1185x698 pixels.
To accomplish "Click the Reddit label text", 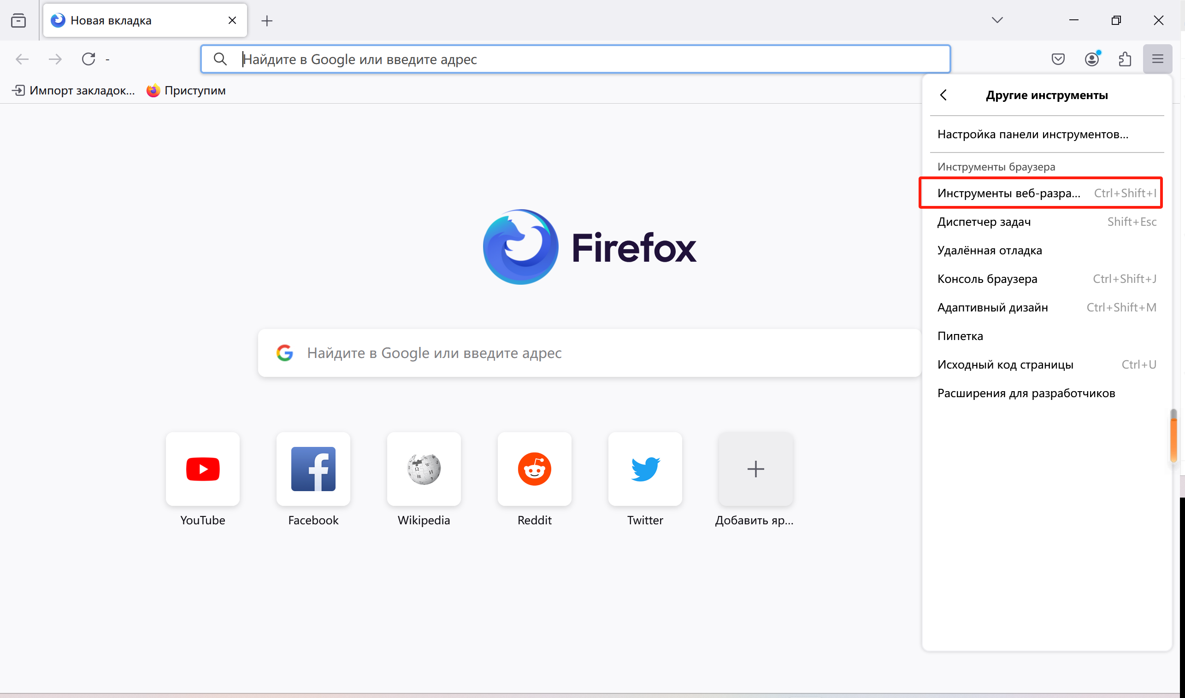I will (x=534, y=520).
